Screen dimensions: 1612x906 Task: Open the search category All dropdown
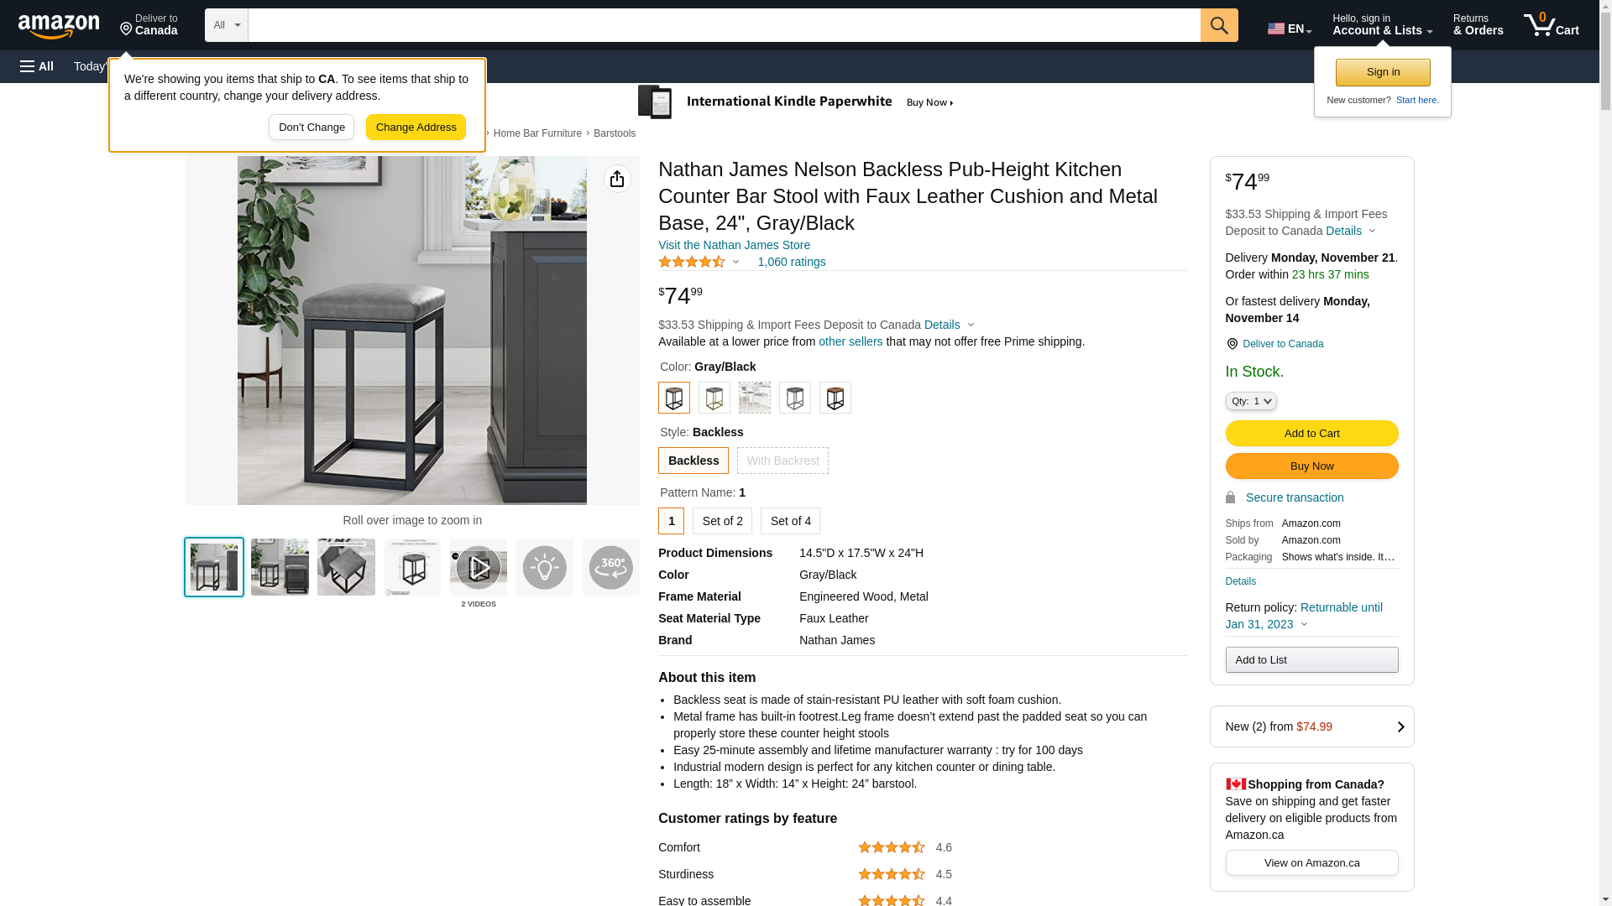227,25
